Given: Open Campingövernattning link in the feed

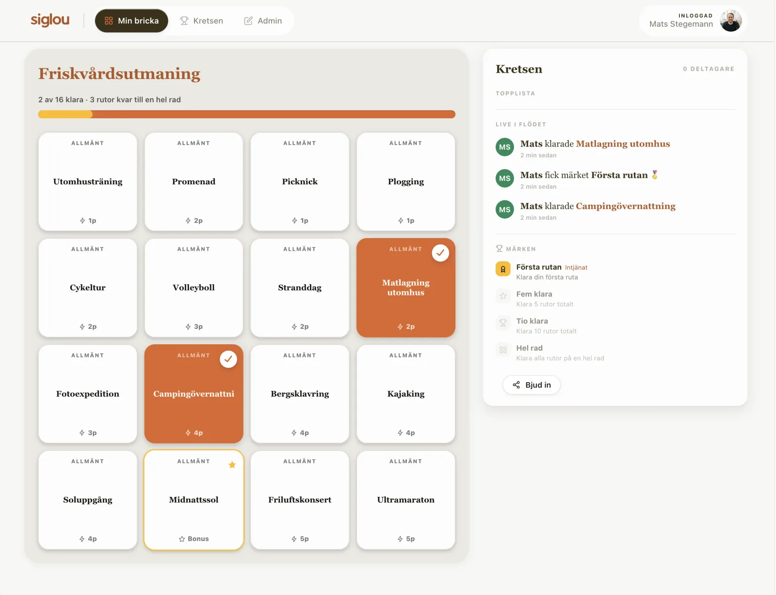Looking at the screenshot, I should click(626, 206).
